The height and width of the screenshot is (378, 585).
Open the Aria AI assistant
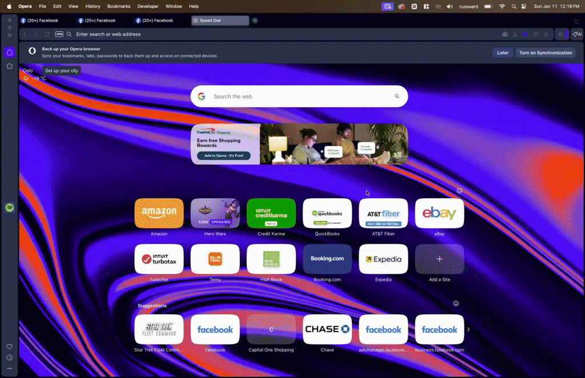pos(577,34)
